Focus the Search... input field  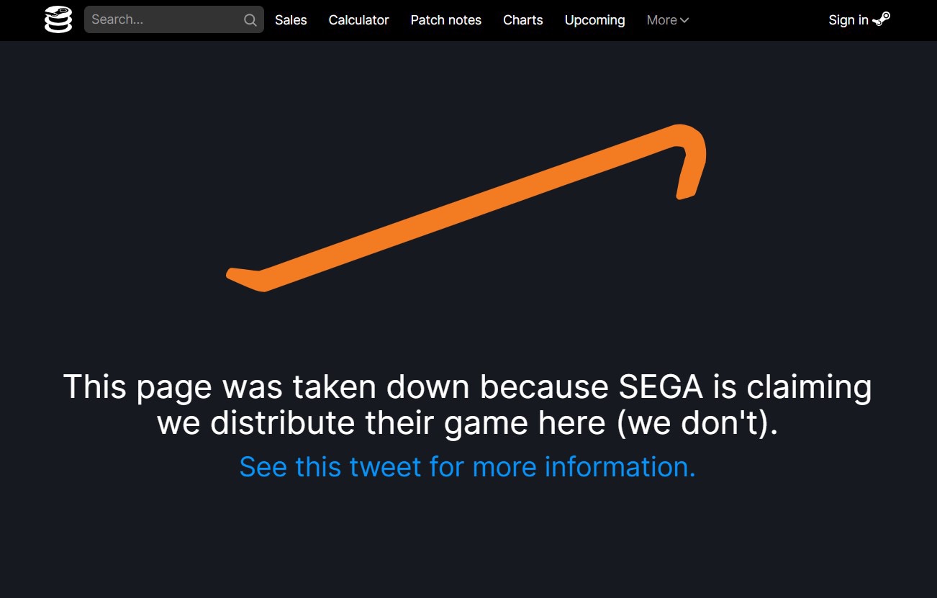click(166, 19)
